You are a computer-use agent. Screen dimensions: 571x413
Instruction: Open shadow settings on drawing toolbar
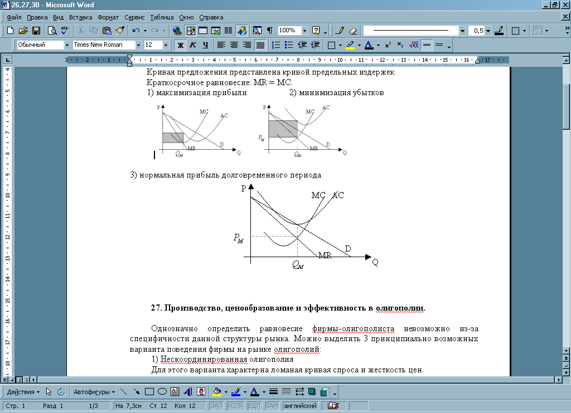click(312, 391)
